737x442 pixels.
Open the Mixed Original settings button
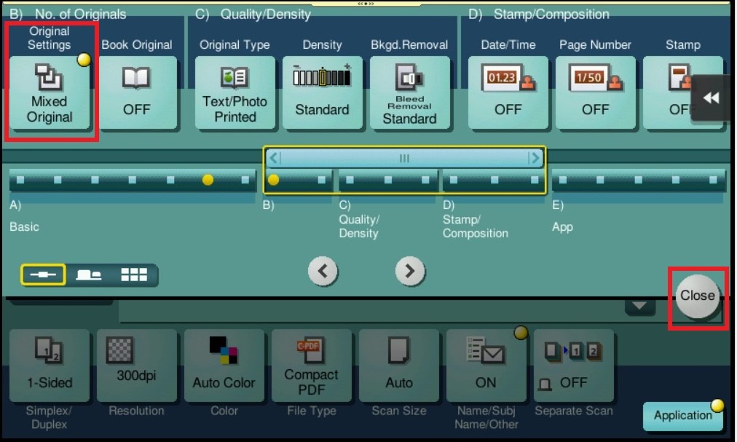[50, 92]
